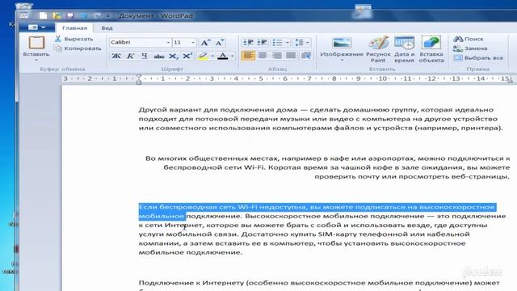The image size is (517, 291).
Task: Click the New document quick-access icon
Action: tap(43, 15)
